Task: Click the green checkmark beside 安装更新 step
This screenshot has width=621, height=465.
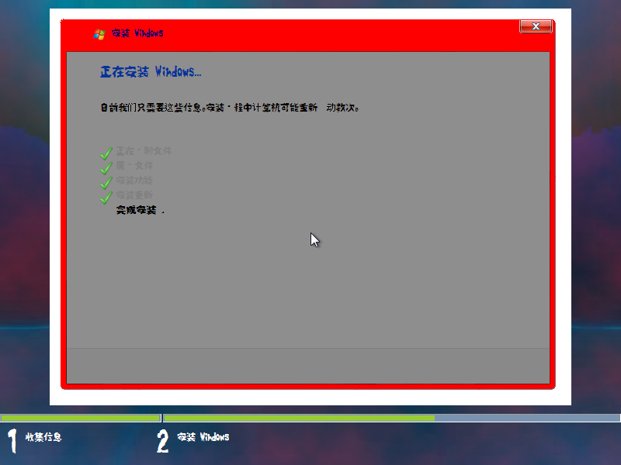Action: pyautogui.click(x=106, y=197)
